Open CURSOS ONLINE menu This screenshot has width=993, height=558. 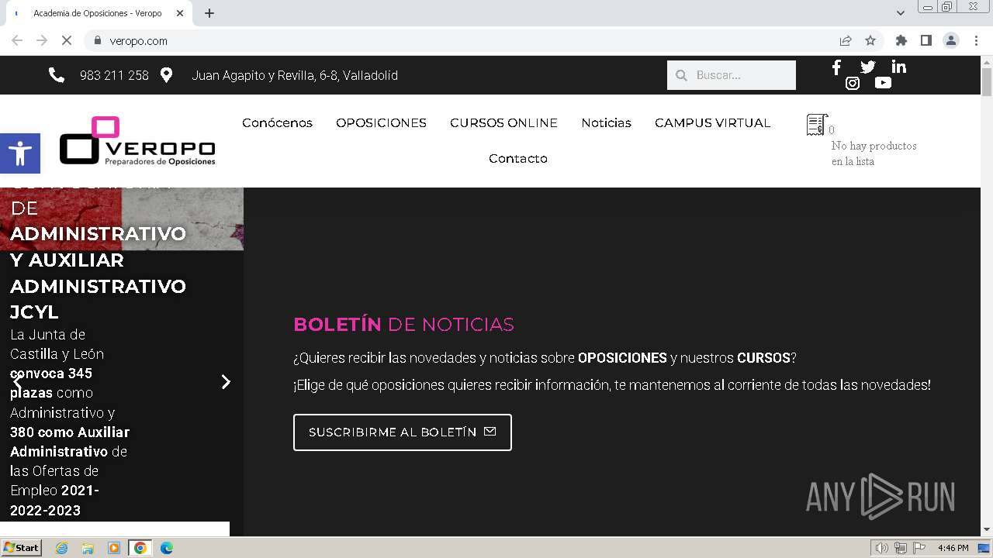tap(503, 122)
